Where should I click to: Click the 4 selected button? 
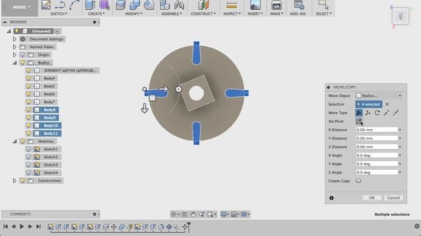pos(368,104)
